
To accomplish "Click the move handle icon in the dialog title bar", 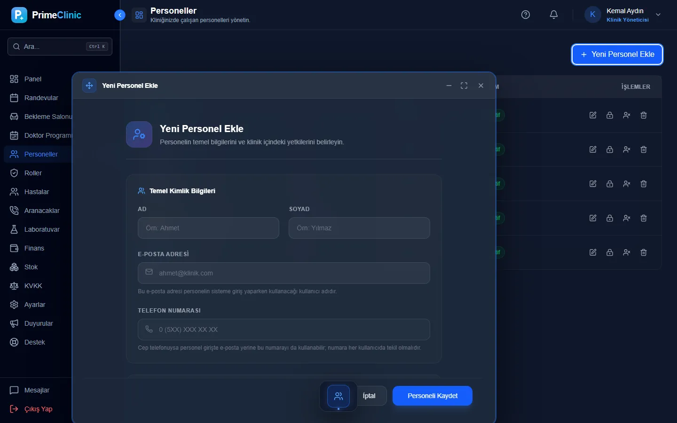I will click(89, 86).
